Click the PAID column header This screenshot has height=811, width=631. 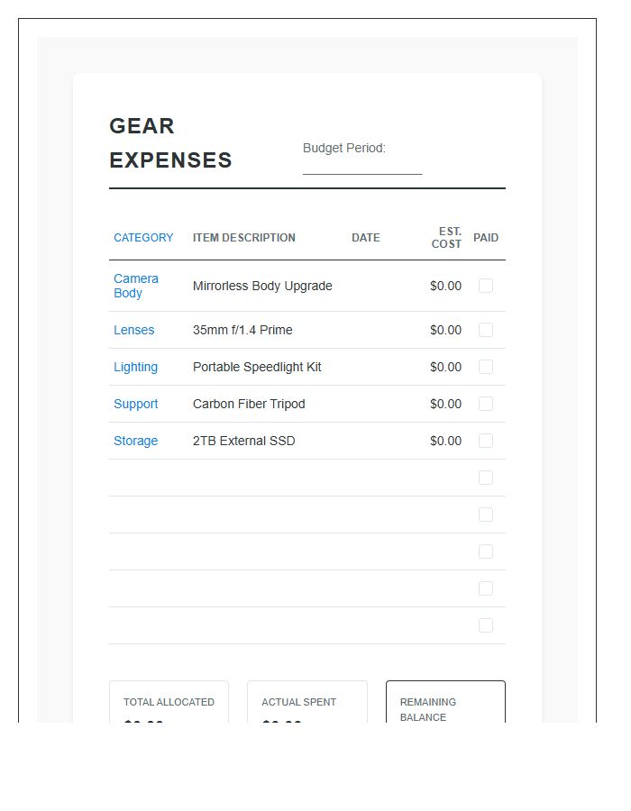tap(486, 237)
